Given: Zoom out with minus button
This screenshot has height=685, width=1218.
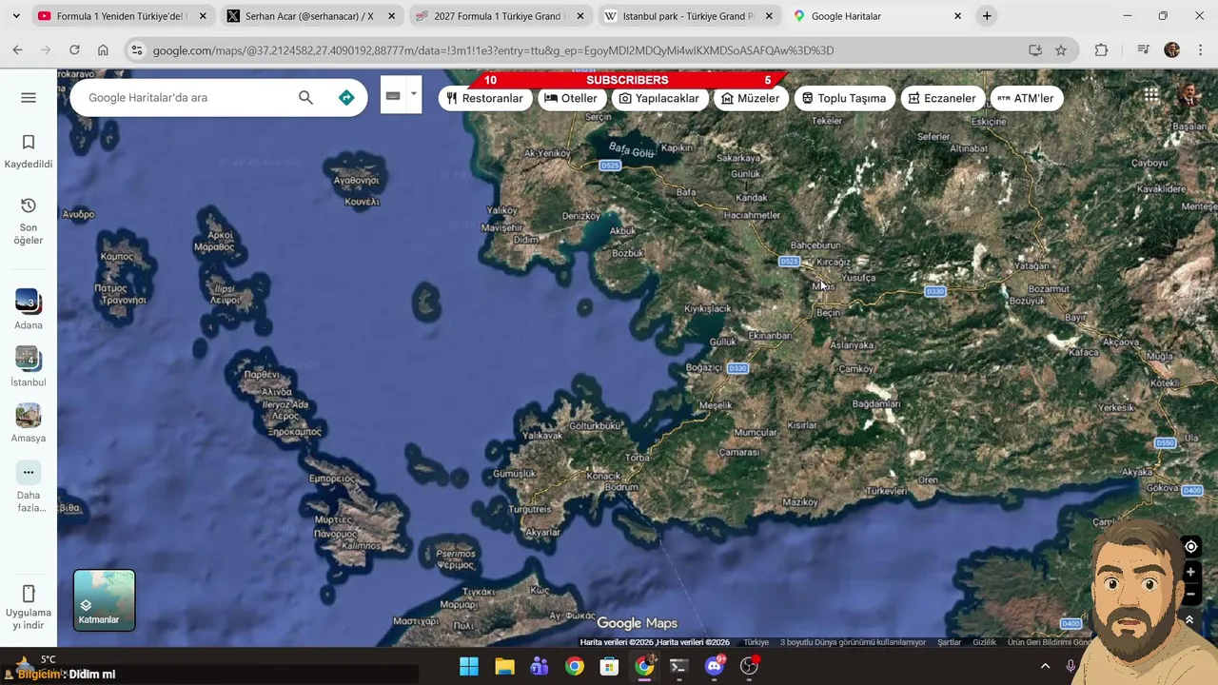Looking at the screenshot, I should pyautogui.click(x=1190, y=594).
